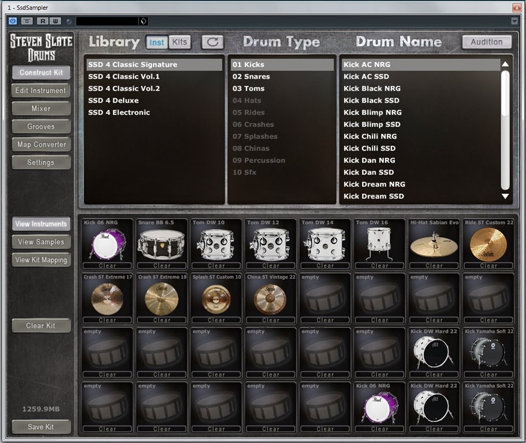The height and width of the screenshot is (443, 526).
Task: Click the Drum Name list scrollbar thumb
Action: tap(505, 94)
